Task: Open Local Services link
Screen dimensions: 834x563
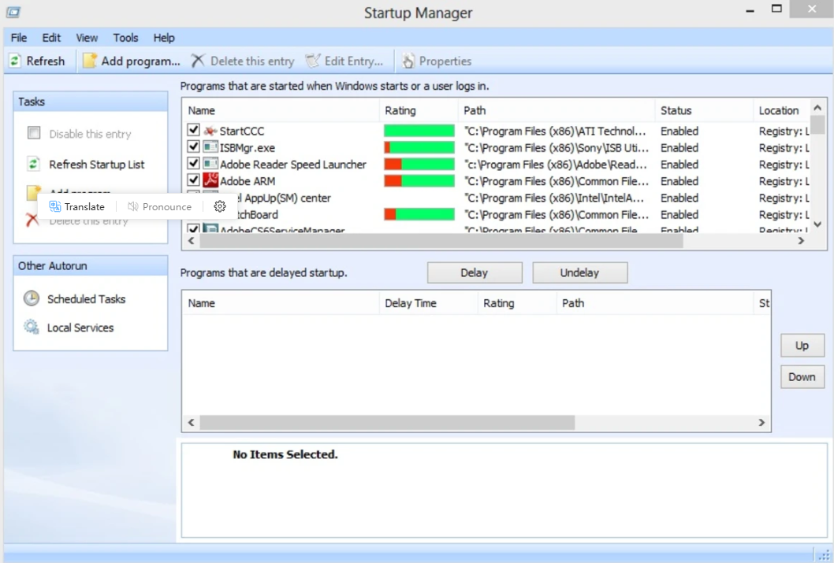Action: 80,328
